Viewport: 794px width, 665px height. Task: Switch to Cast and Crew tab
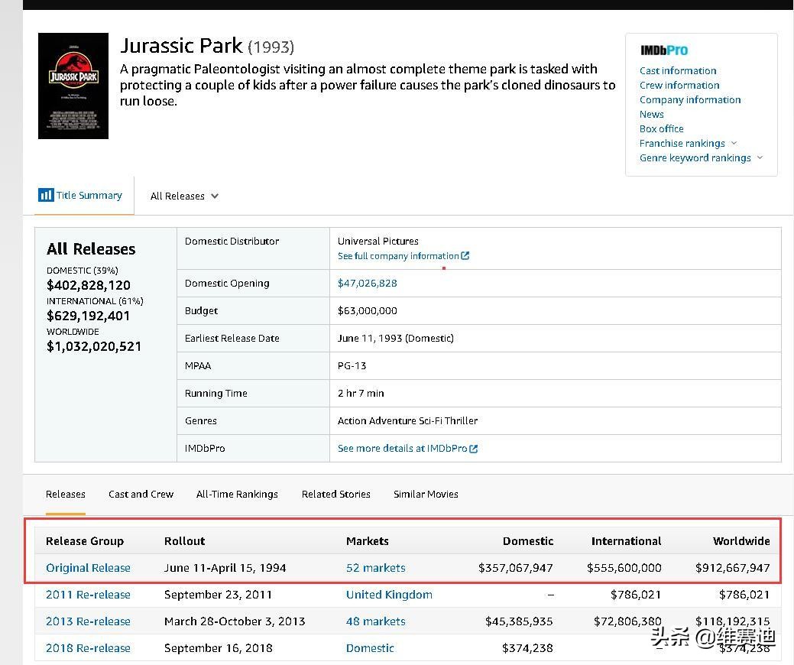[141, 495]
